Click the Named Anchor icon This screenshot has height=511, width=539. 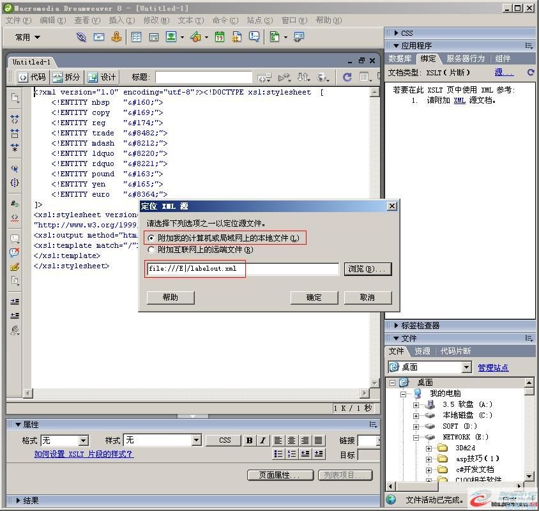pos(116,37)
